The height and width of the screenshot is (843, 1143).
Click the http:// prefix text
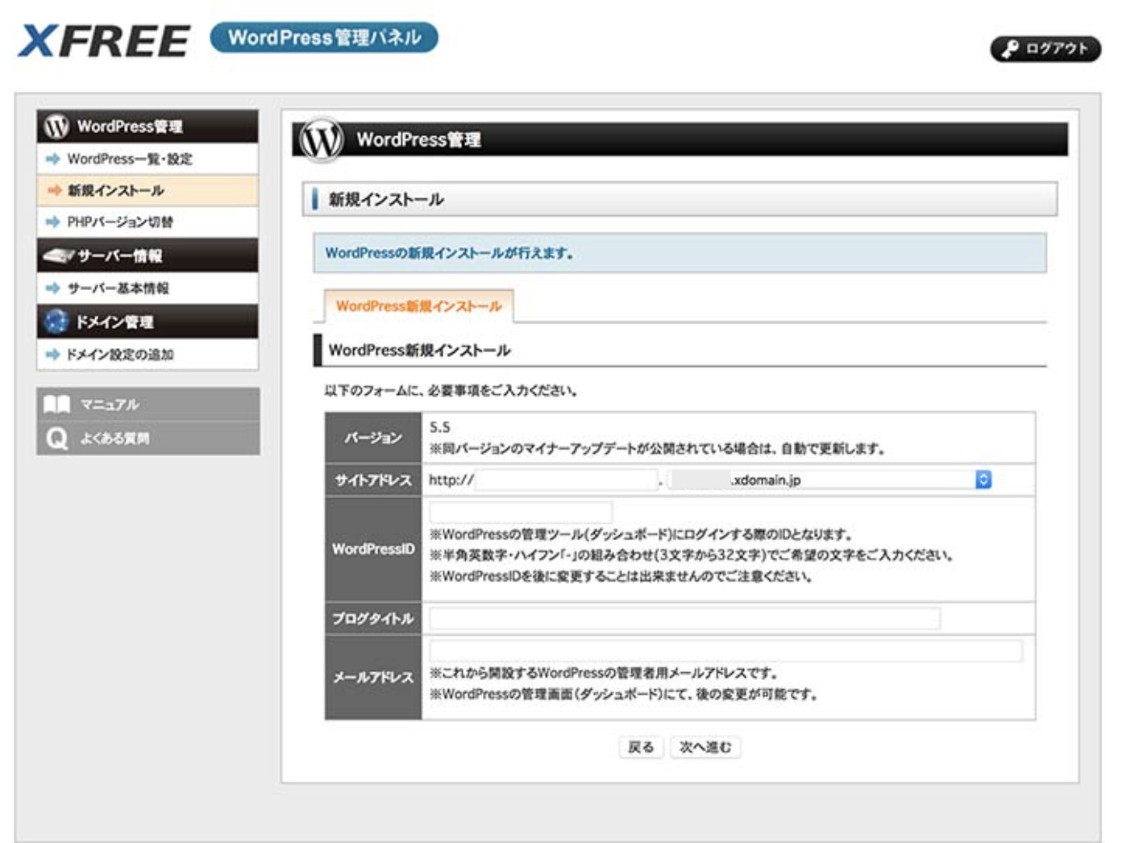click(x=451, y=480)
